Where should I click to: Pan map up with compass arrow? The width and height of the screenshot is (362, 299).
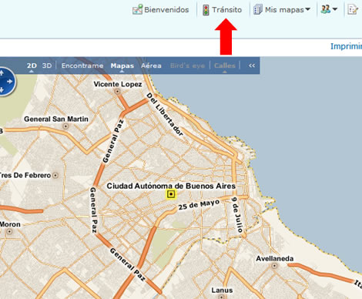tap(2, 73)
